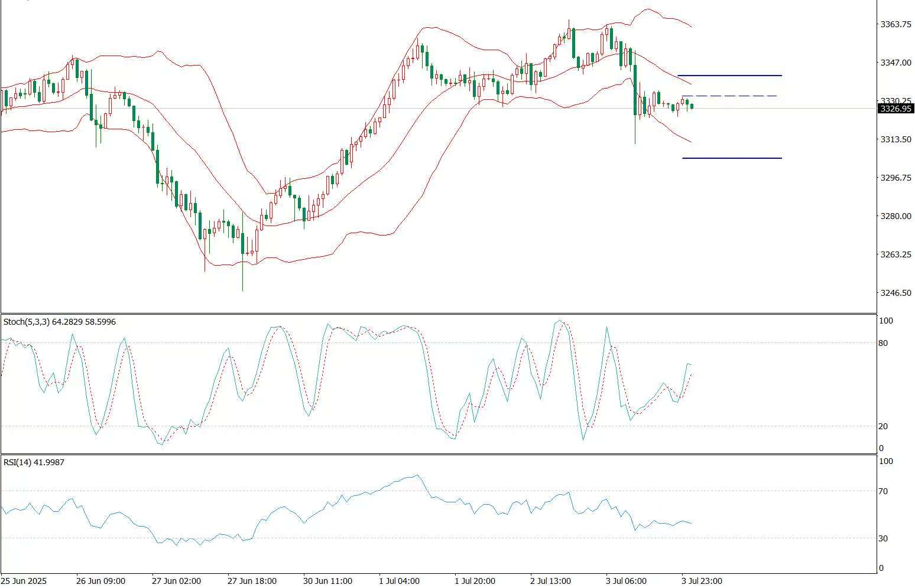915x588 pixels.
Task: Click the 3246.50 price axis label
Action: [895, 293]
